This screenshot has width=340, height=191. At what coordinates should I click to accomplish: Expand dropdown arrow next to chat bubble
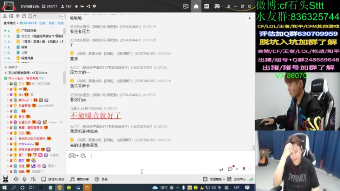(x=237, y=169)
